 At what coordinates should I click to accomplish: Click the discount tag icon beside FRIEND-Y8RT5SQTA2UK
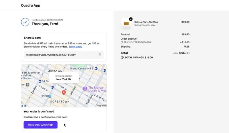122,42
